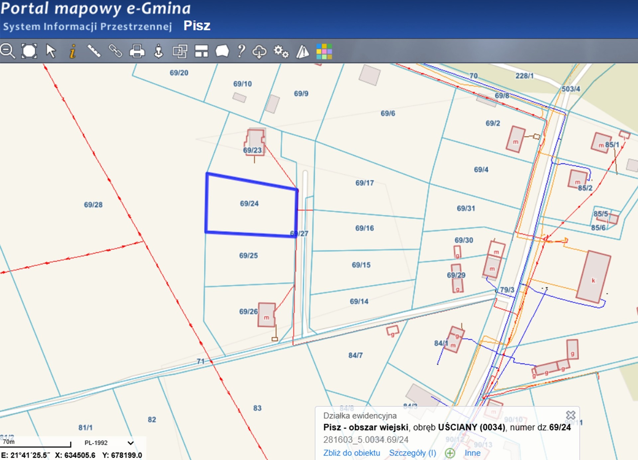The height and width of the screenshot is (460, 638).
Task: Open the PL-1992 coordinate system dropdown
Action: click(109, 443)
